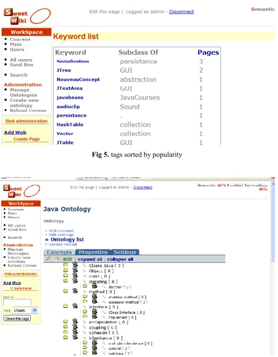Click folder icon on extend row
278x357 pixels.
pyautogui.click(x=85, y=347)
